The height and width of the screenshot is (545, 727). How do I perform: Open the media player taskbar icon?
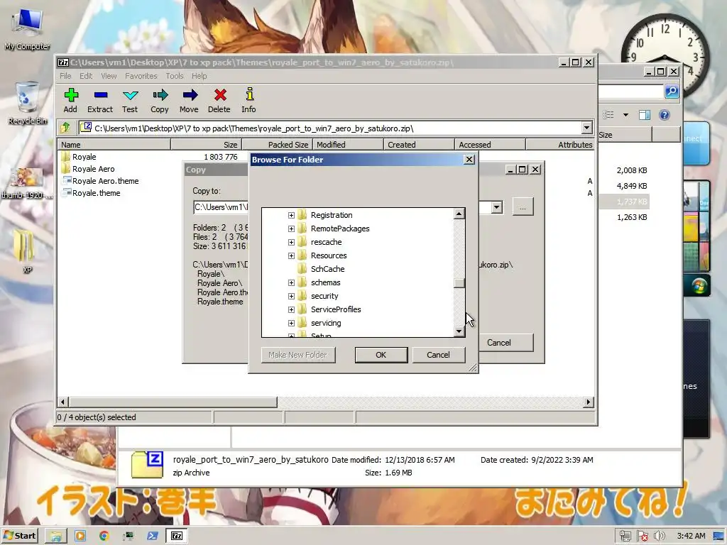coord(80,536)
